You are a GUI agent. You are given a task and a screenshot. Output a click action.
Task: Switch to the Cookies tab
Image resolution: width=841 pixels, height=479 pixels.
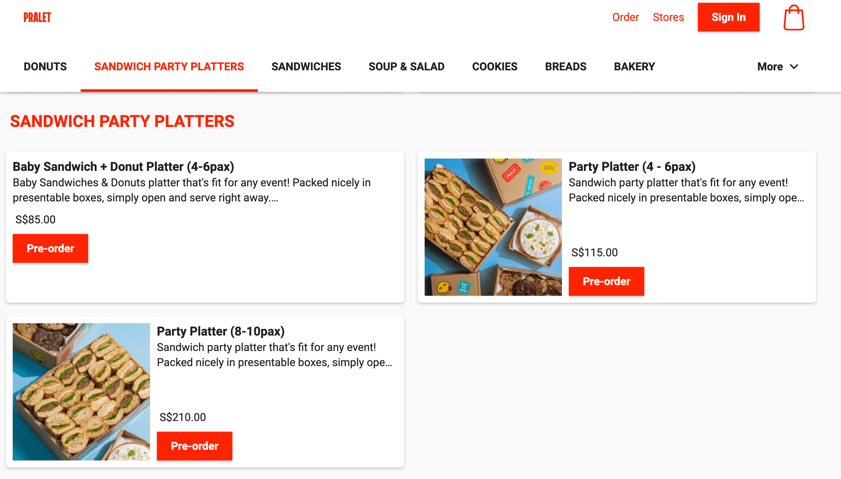click(495, 67)
